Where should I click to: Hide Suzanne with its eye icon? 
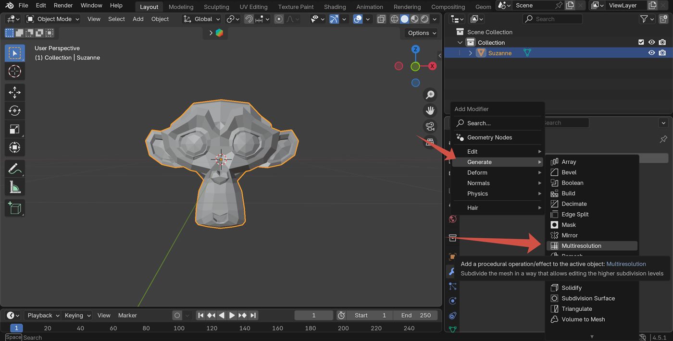pyautogui.click(x=652, y=53)
